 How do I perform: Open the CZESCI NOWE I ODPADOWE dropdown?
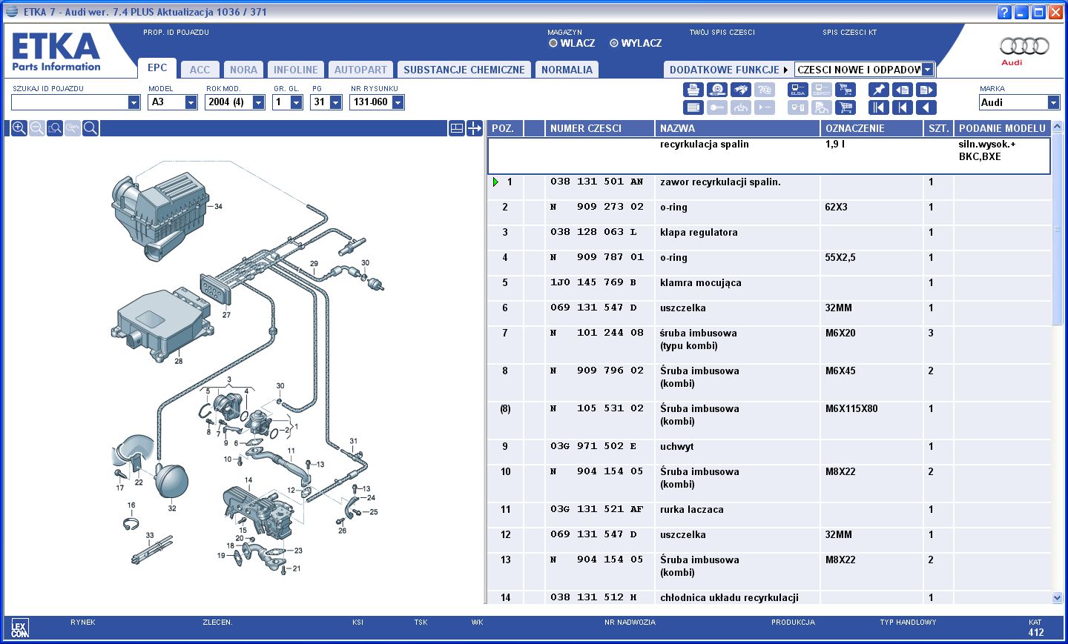pyautogui.click(x=927, y=70)
